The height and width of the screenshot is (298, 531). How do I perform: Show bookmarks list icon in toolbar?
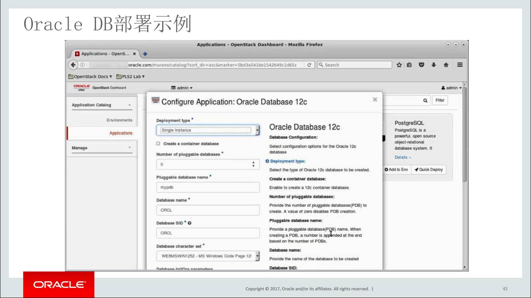pyautogui.click(x=409, y=65)
